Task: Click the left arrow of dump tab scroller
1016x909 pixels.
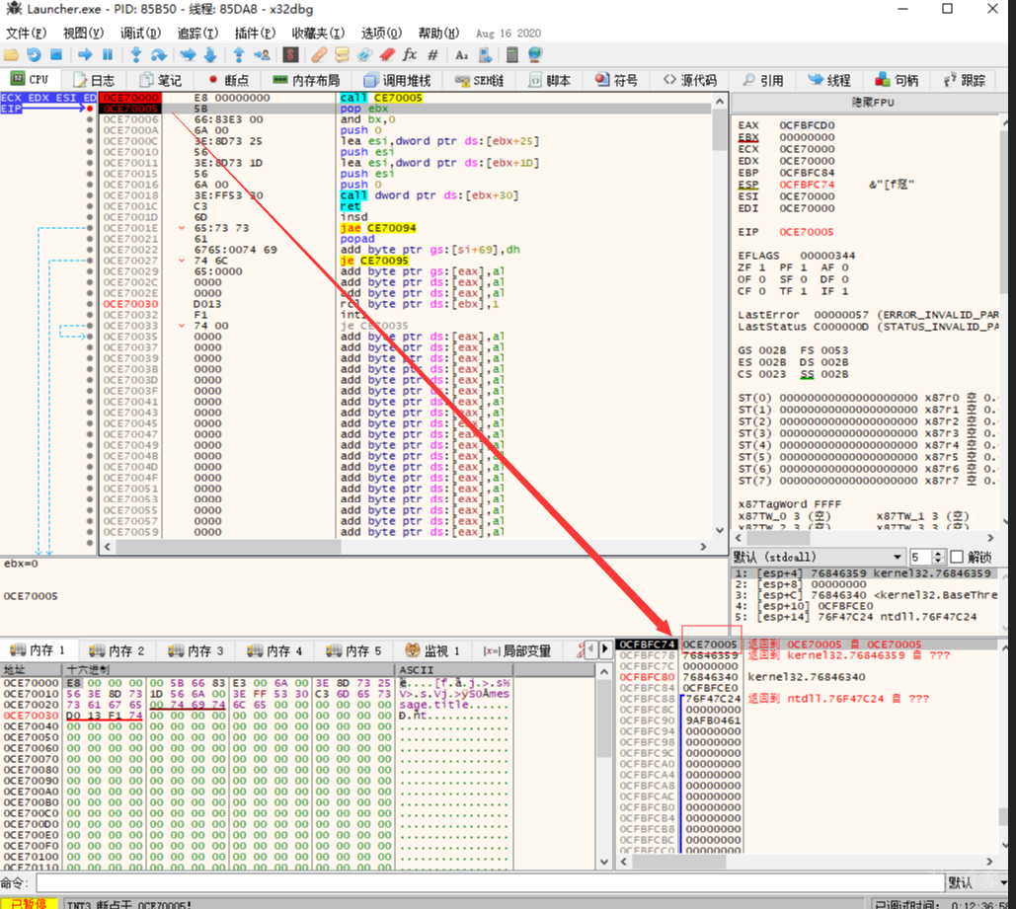Action: 590,648
